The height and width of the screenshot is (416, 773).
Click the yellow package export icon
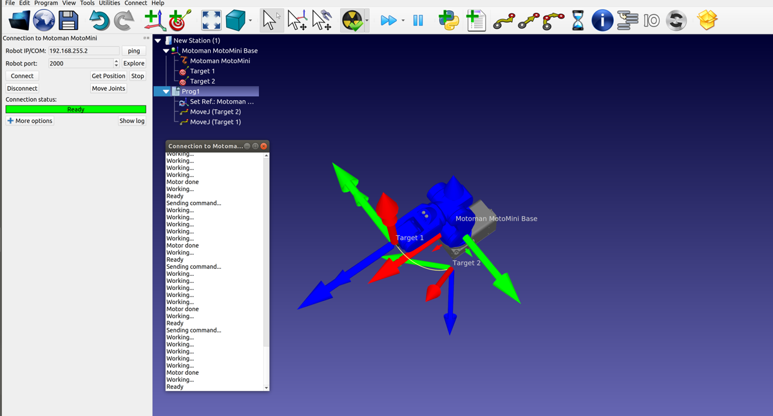pos(707,20)
